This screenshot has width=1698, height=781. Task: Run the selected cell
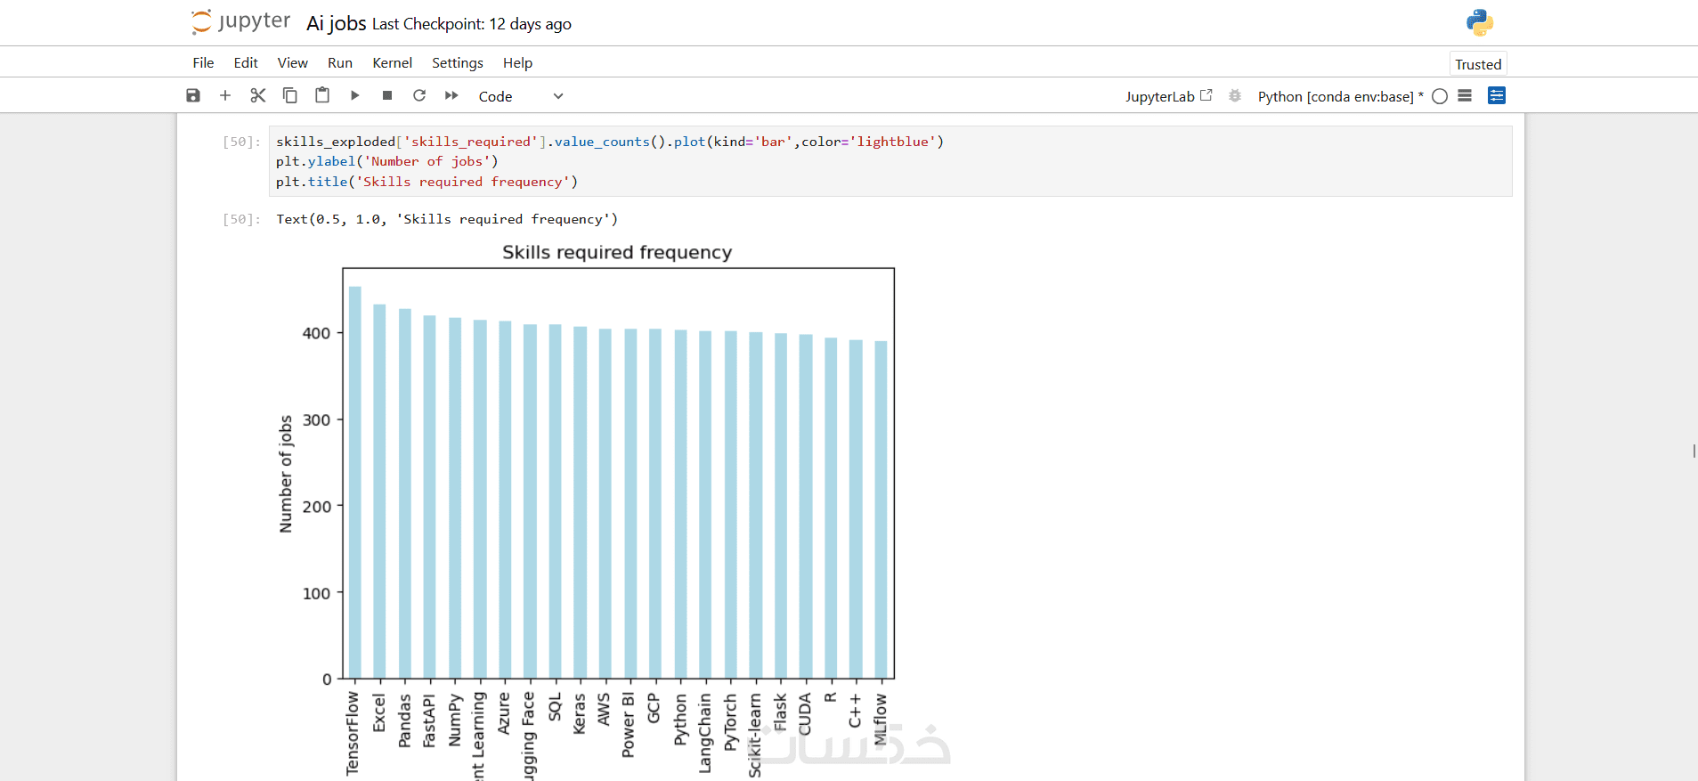click(354, 95)
